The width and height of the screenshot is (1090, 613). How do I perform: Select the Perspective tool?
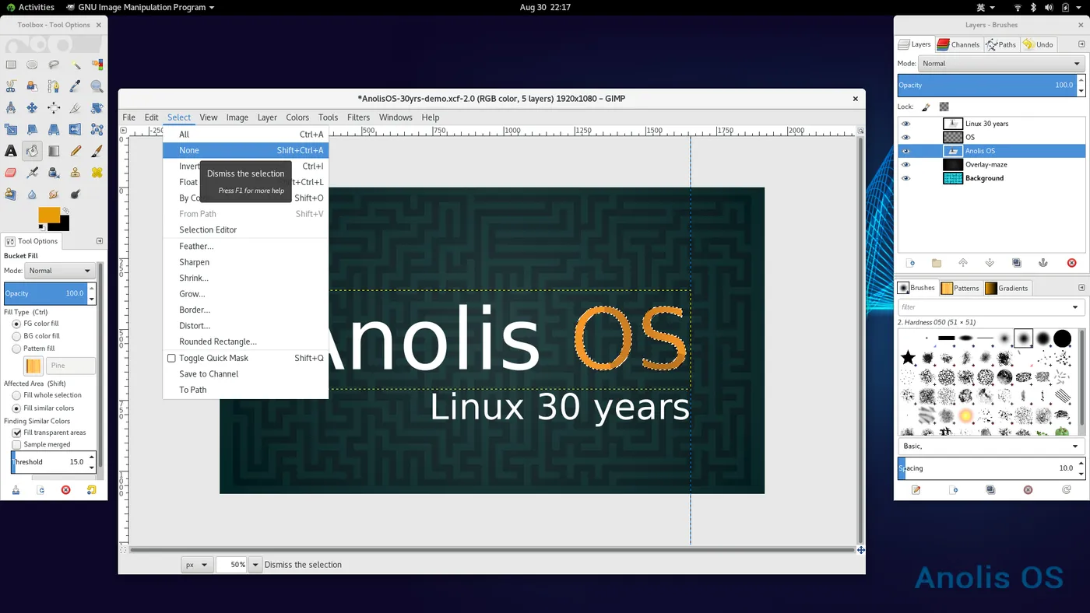click(x=54, y=129)
